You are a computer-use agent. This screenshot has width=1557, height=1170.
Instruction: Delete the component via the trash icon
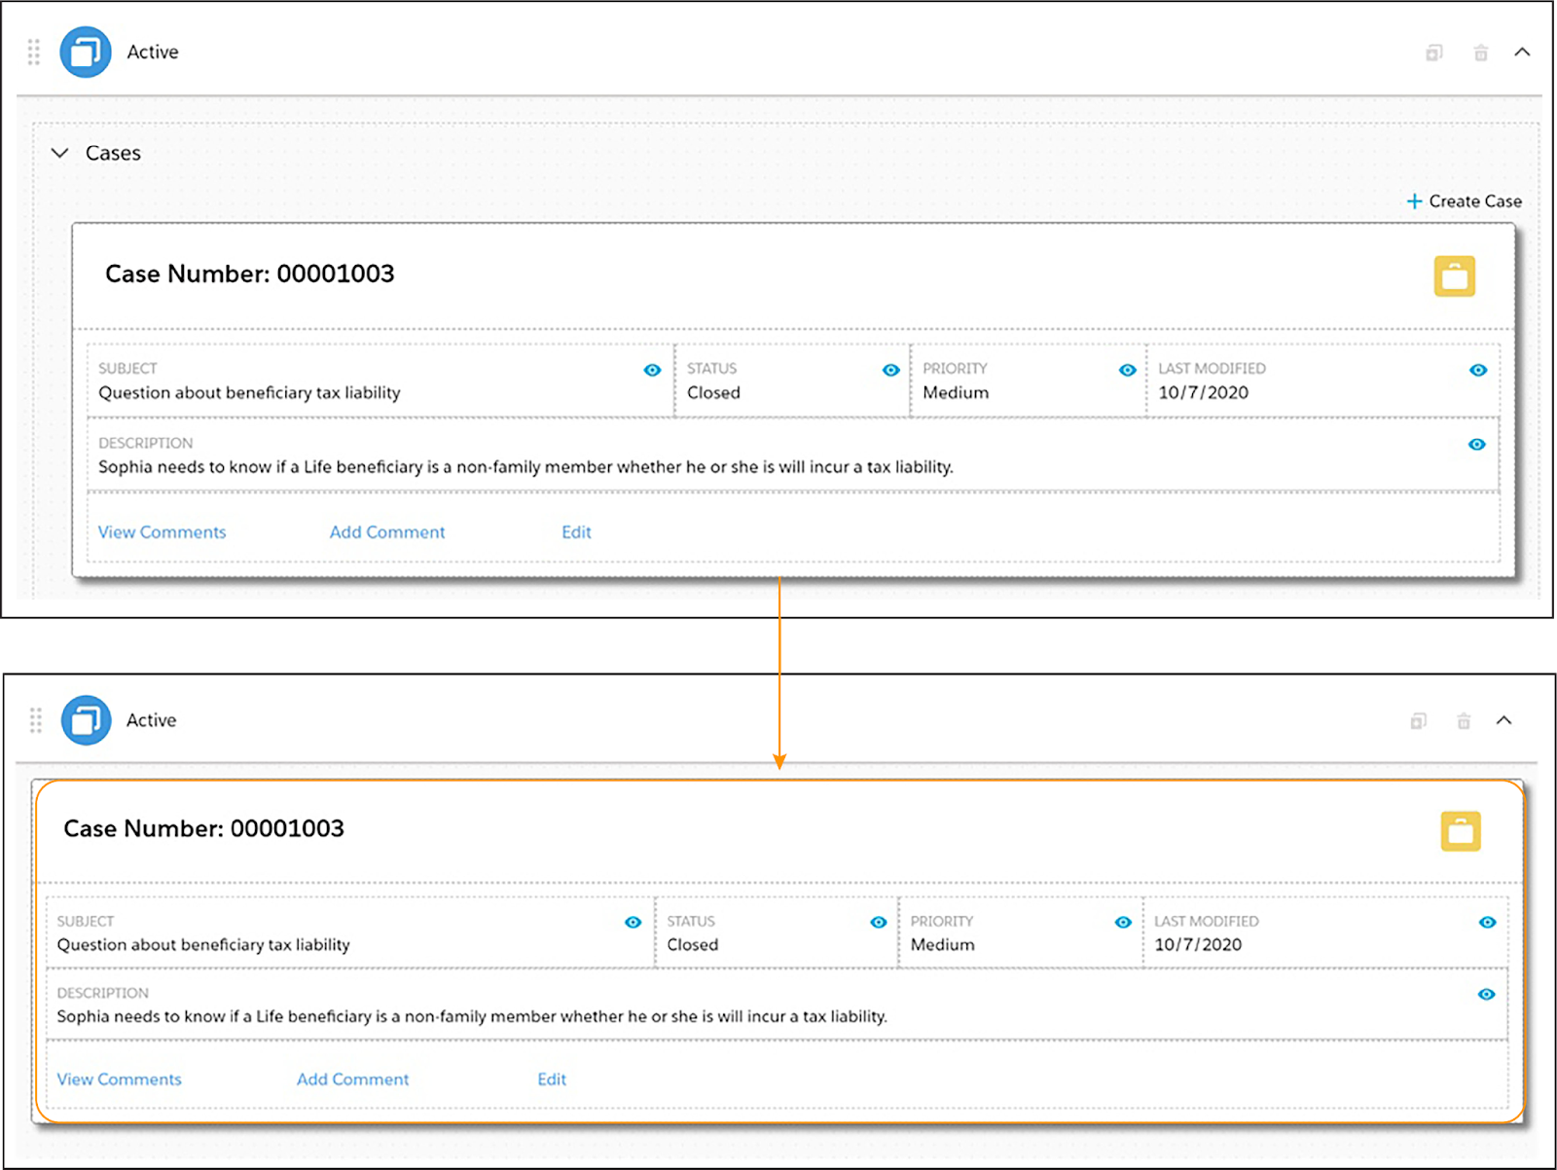[1480, 53]
